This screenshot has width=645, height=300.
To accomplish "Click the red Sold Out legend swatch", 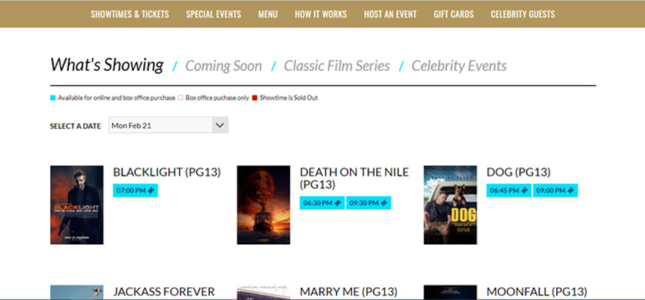I will pyautogui.click(x=254, y=98).
